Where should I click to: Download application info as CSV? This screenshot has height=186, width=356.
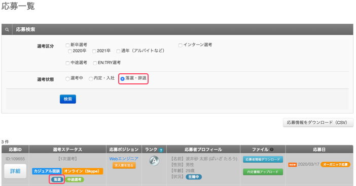coord(318,122)
